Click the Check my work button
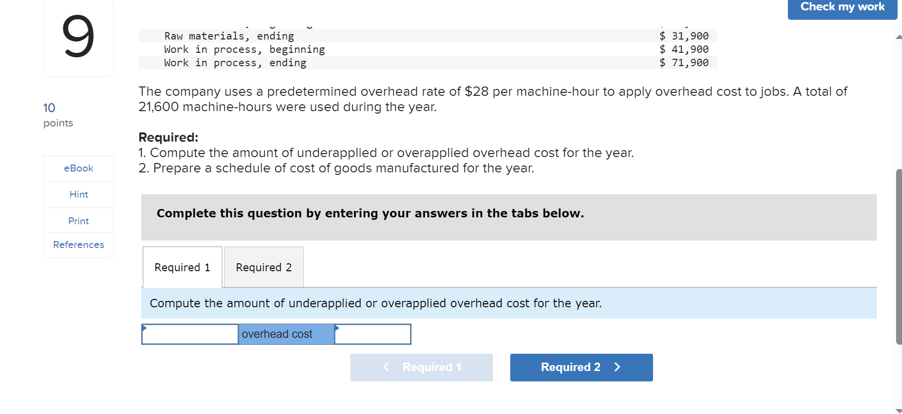 tap(842, 7)
